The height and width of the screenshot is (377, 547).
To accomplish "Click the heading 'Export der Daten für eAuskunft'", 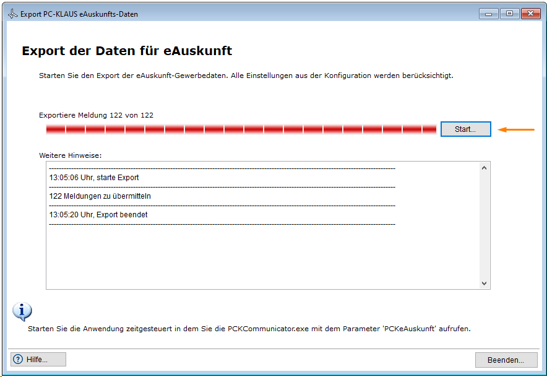I will point(127,51).
